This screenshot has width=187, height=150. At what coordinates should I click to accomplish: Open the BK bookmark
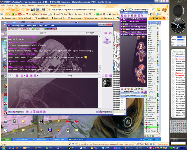tap(153, 14)
